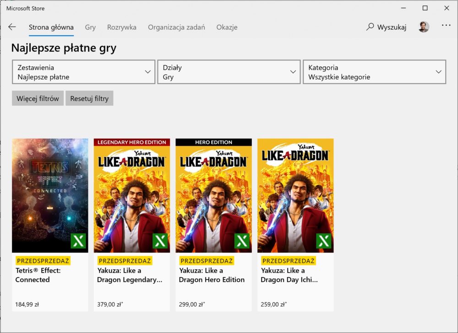Switch to Gry tab

[90, 27]
